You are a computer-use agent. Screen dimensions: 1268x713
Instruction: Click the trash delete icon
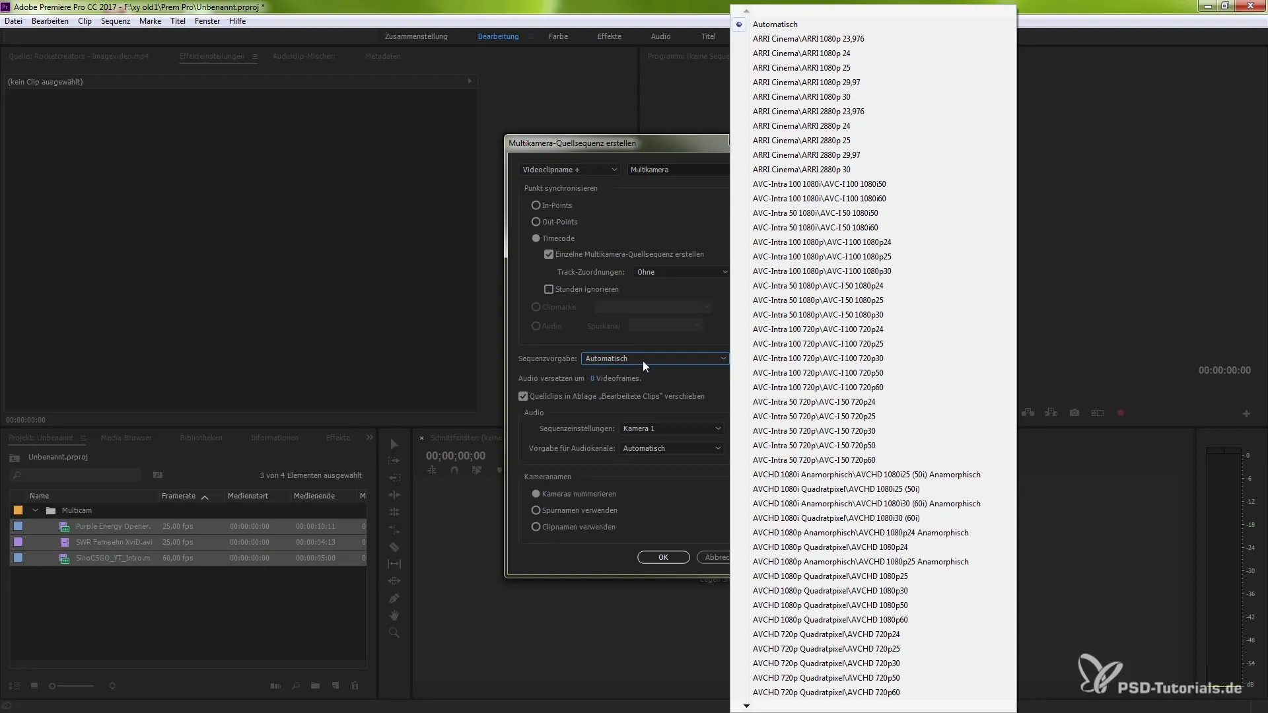[x=355, y=686]
